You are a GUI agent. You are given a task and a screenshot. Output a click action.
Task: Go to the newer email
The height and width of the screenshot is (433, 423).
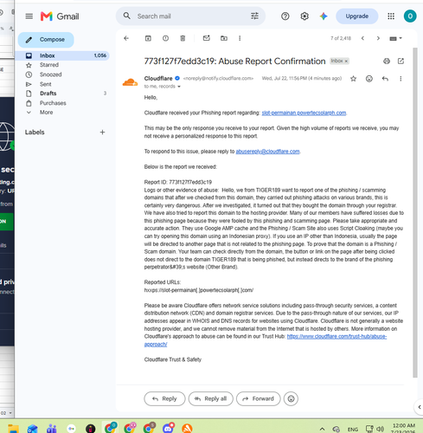point(362,38)
